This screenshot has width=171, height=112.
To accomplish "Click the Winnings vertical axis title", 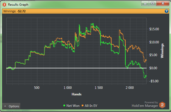I will [162, 51].
